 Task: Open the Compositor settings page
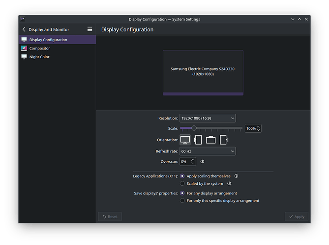pos(39,49)
